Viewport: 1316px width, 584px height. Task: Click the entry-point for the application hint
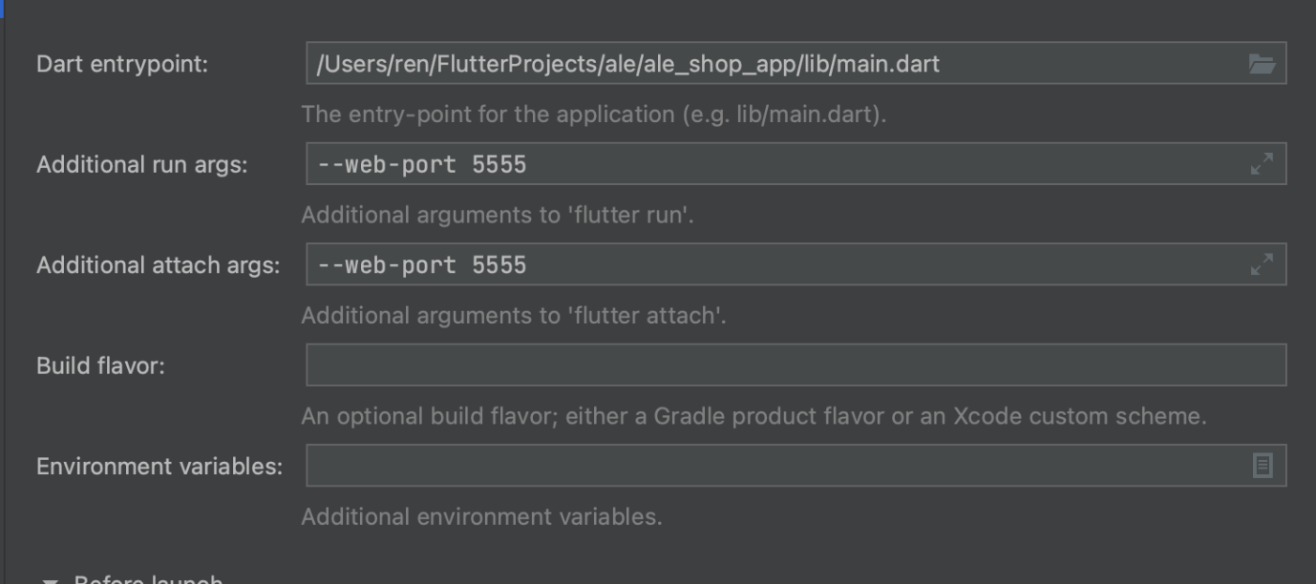[x=594, y=115]
